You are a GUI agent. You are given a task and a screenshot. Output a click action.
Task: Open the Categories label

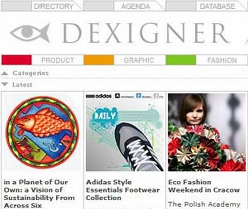click(31, 73)
